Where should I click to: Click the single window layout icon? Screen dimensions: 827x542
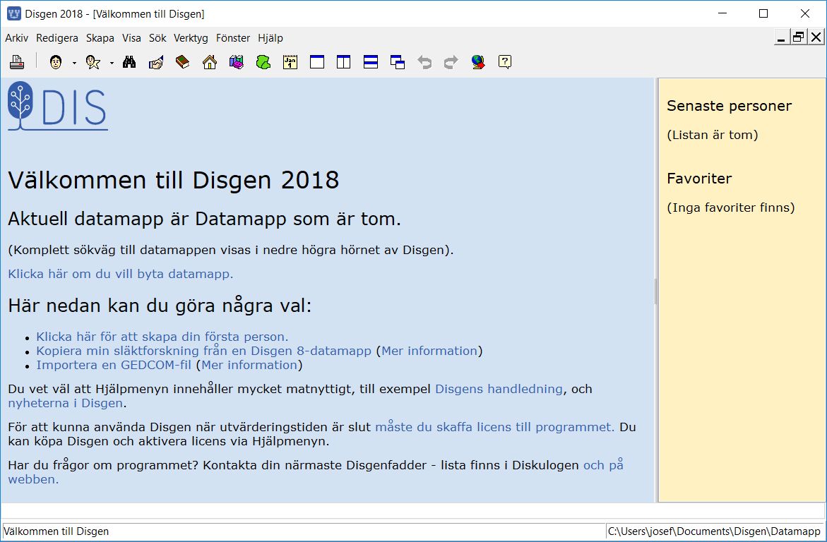point(317,62)
